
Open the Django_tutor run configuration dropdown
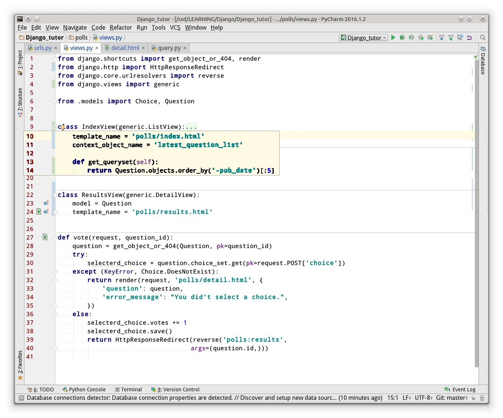(364, 37)
